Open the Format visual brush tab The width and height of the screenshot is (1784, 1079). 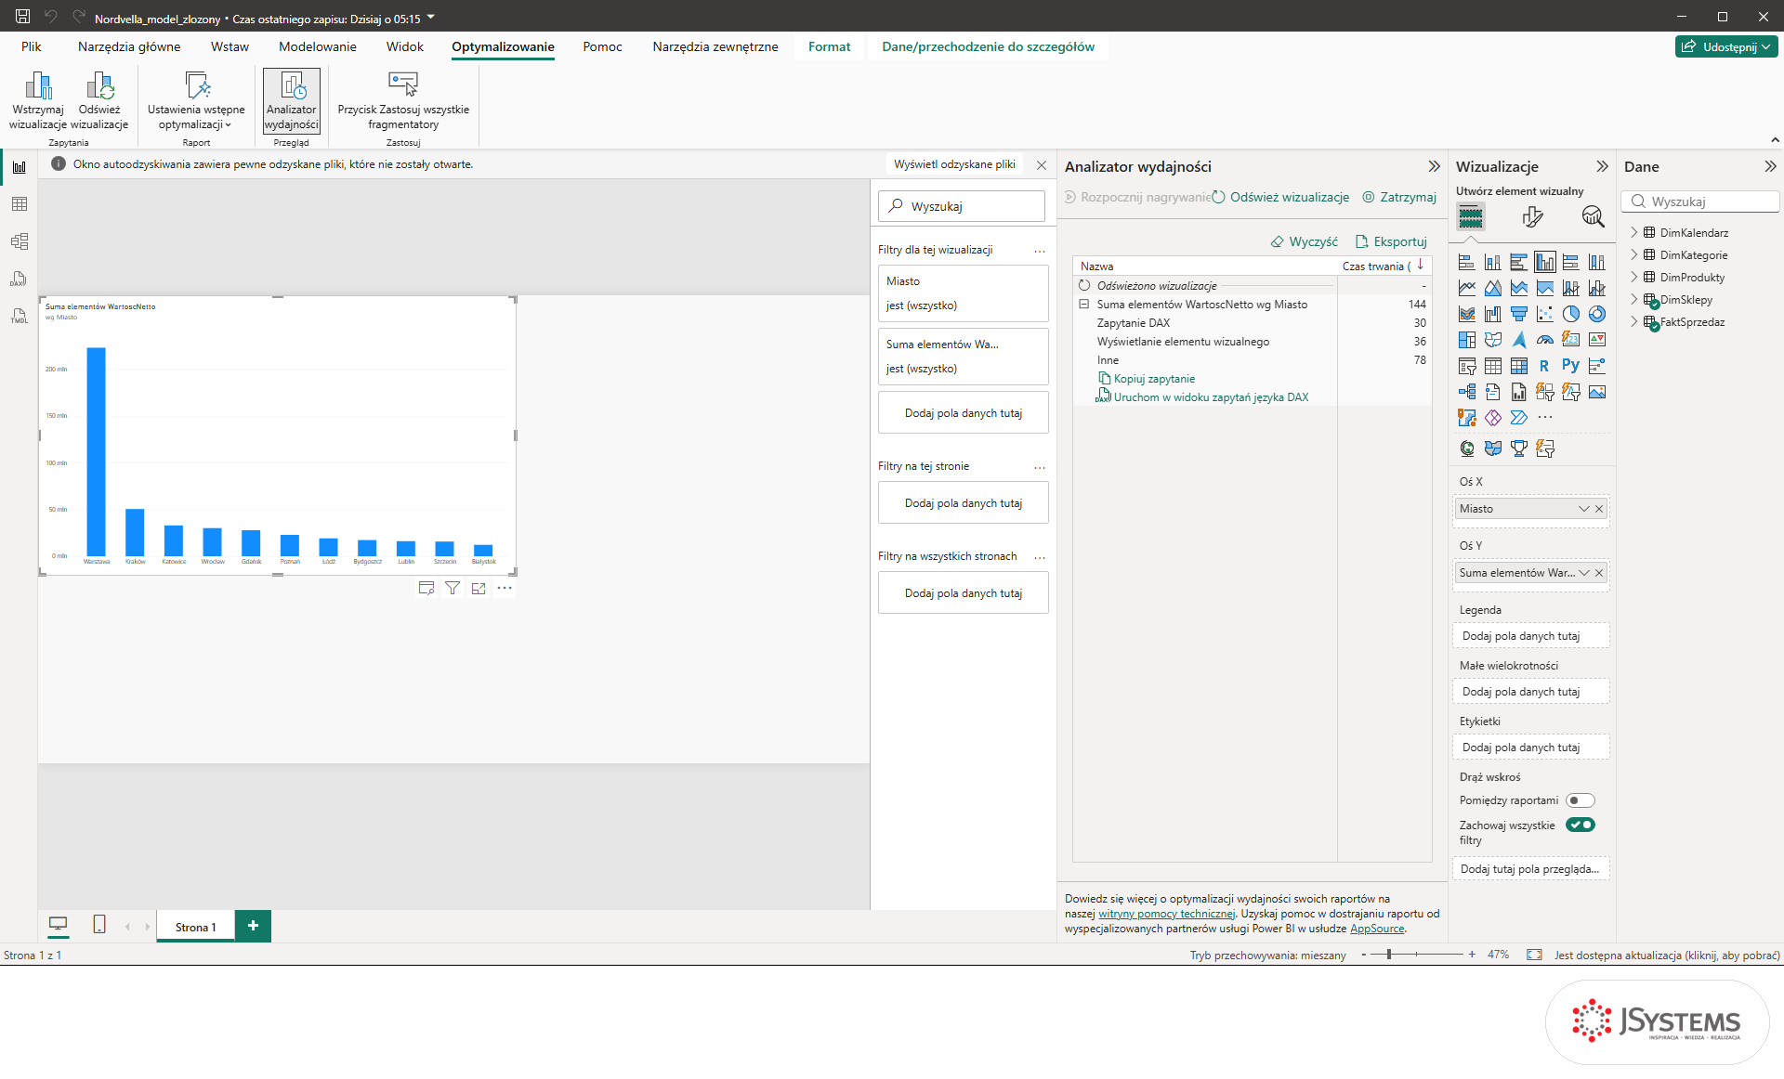coord(1532,216)
